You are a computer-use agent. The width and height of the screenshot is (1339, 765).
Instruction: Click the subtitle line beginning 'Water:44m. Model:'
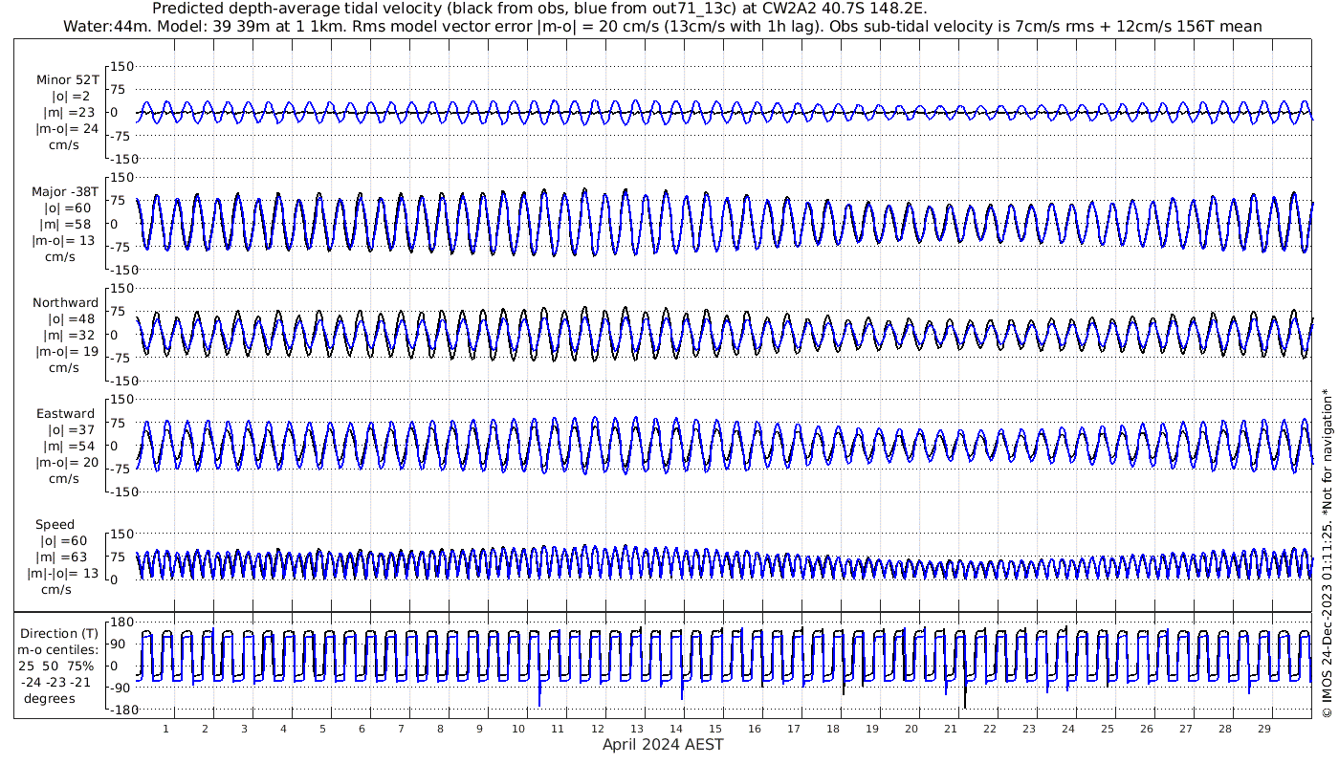663,27
